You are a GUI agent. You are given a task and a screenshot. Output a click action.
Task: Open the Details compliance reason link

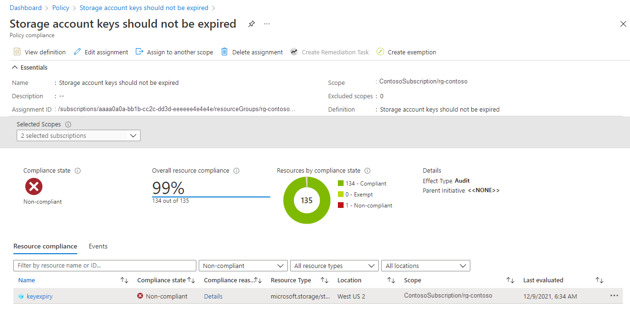(x=213, y=297)
